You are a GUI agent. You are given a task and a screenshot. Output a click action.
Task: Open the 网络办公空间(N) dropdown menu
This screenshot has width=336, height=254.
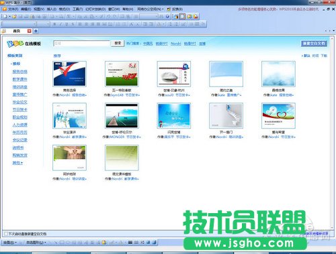151,9
